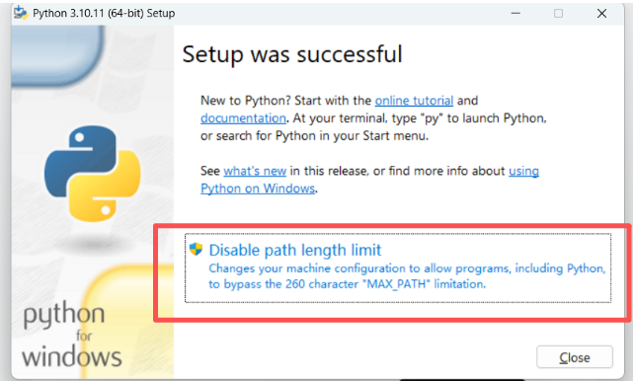Click the grey 'python' wordmark text

pyautogui.click(x=64, y=315)
